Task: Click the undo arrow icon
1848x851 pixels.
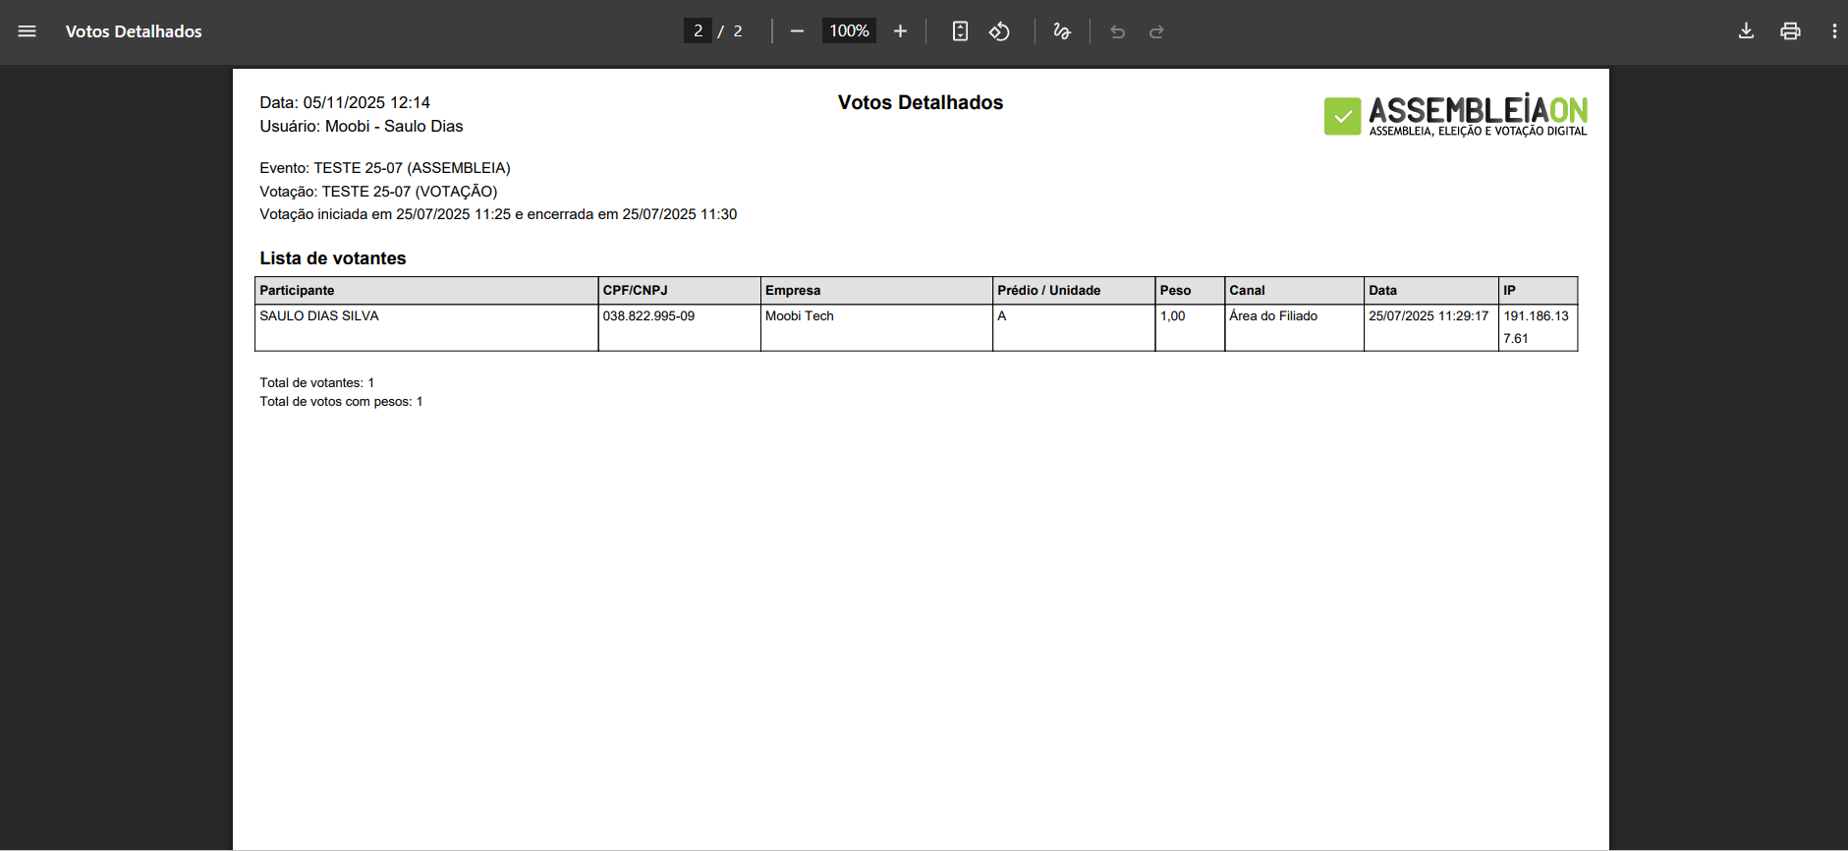Action: [x=1117, y=31]
